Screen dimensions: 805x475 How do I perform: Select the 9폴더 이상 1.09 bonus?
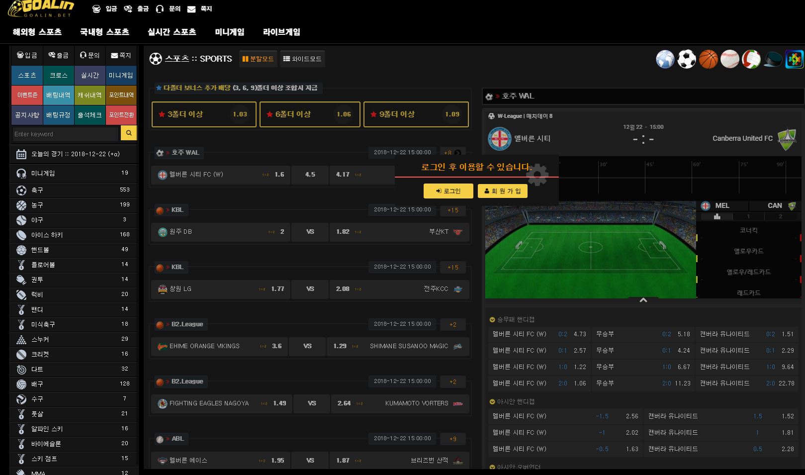[x=416, y=114]
